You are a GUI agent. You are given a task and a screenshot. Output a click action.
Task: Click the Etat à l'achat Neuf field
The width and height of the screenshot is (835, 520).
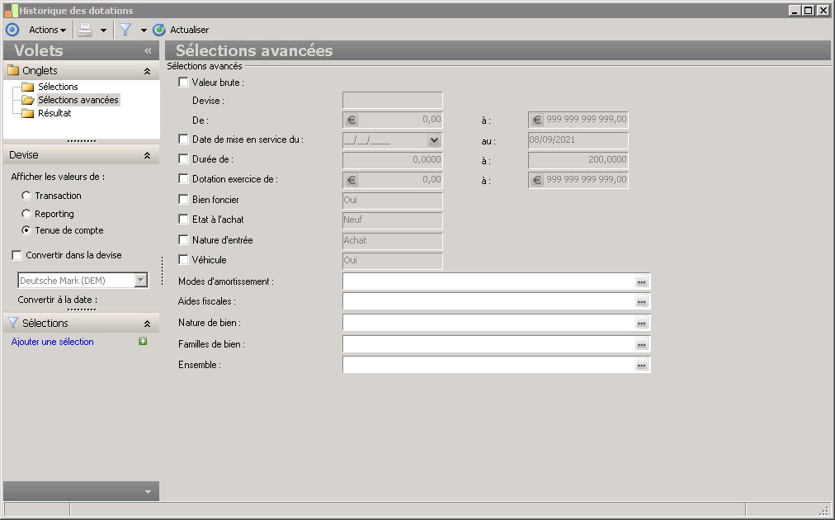click(x=393, y=220)
